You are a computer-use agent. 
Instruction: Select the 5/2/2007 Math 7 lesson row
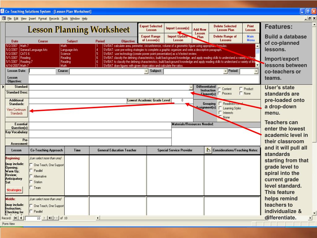click(130, 46)
